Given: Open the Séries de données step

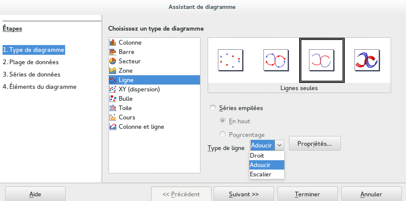Looking at the screenshot, I should tap(31, 74).
